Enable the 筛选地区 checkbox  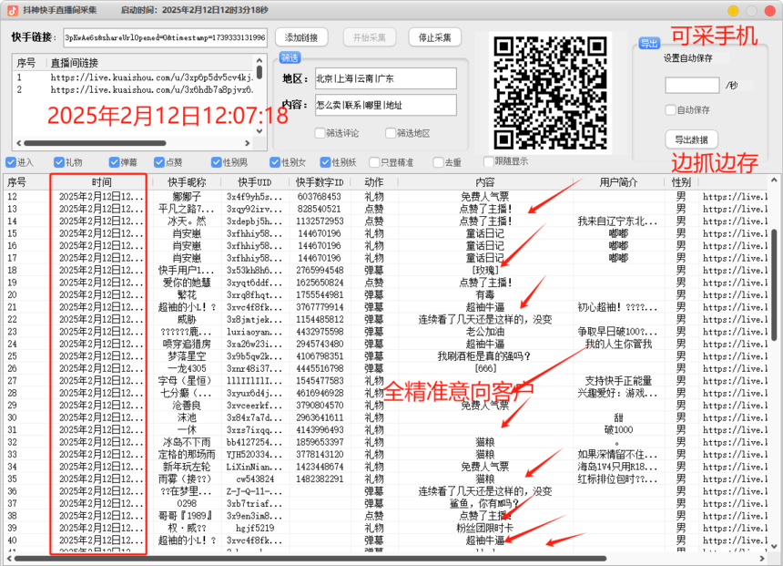point(391,133)
